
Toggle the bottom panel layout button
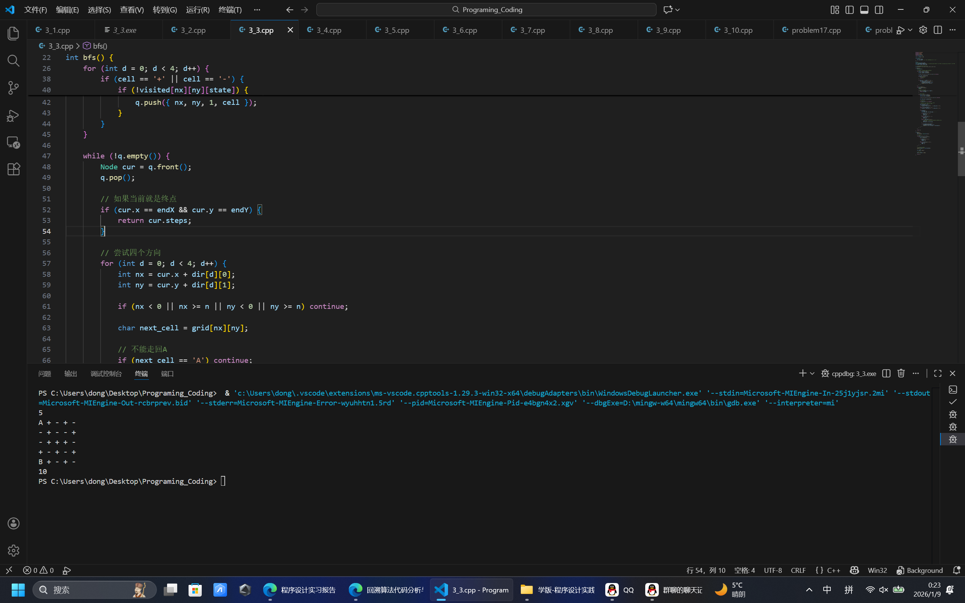click(x=864, y=9)
